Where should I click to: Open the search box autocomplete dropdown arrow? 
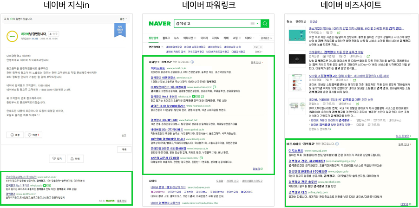coord(258,24)
